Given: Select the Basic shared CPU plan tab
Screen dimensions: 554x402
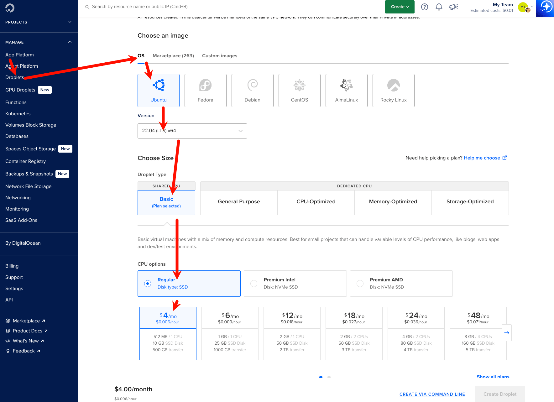Looking at the screenshot, I should [x=166, y=202].
